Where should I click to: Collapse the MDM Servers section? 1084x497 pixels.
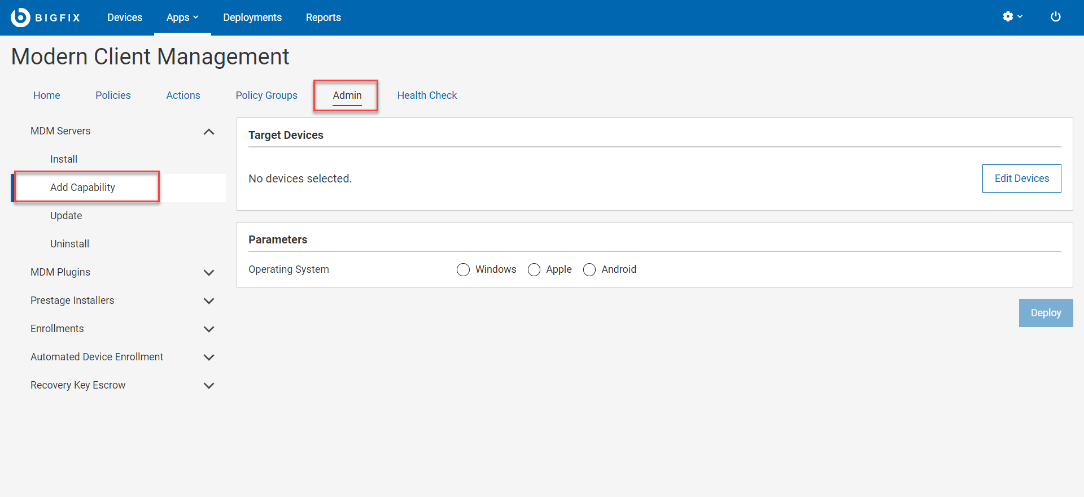coord(209,132)
